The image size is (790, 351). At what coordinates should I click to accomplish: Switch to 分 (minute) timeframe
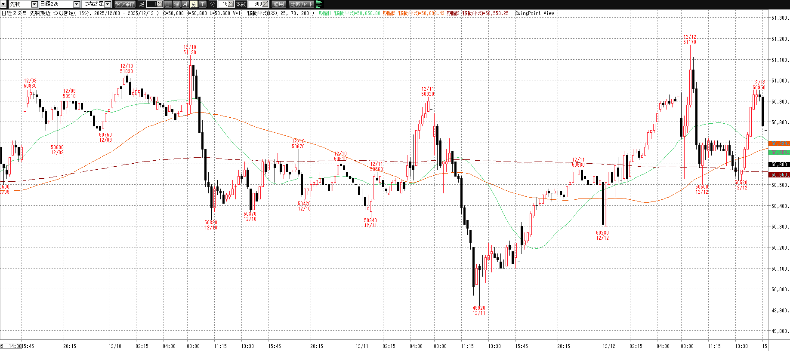pos(194,4)
